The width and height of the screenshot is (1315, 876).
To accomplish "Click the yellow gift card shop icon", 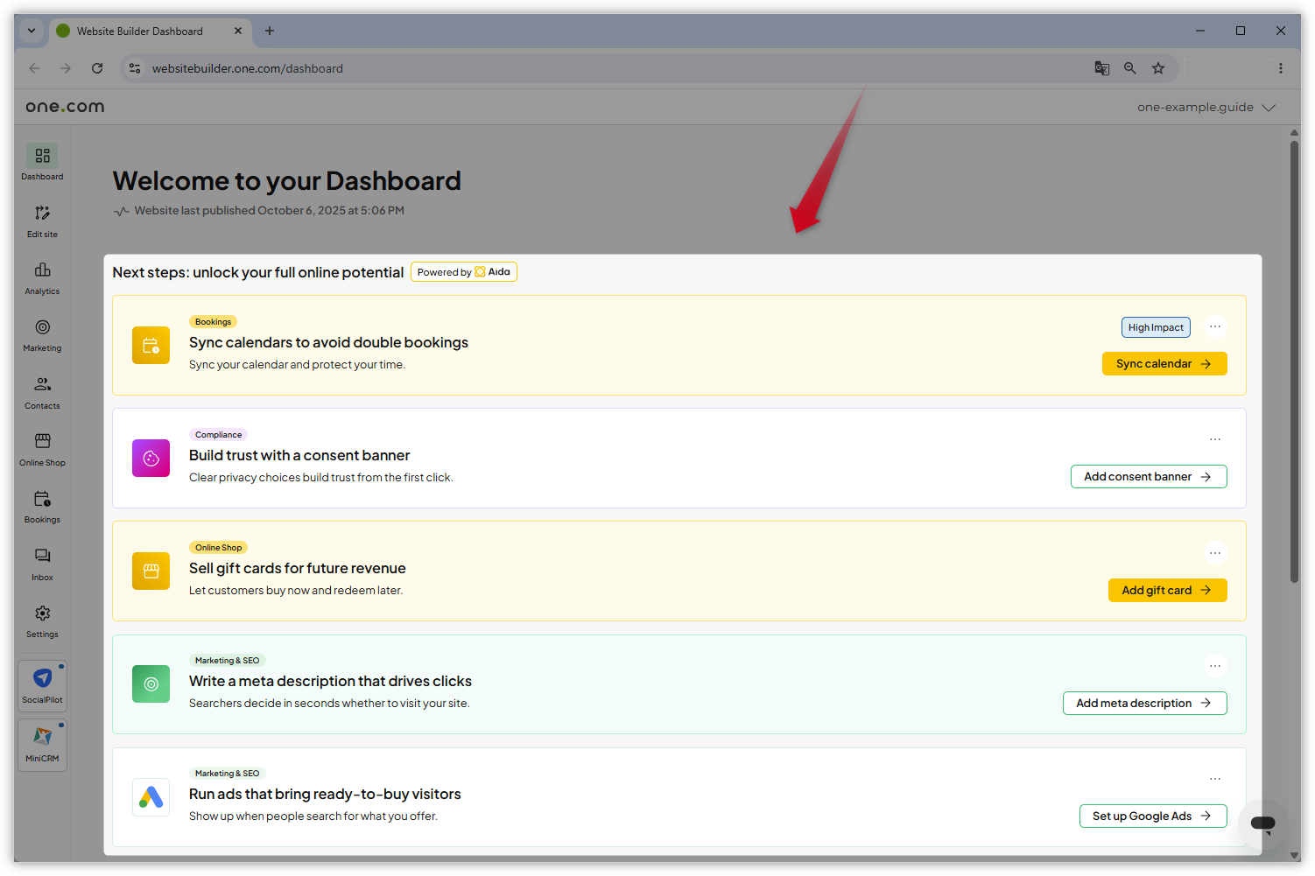I will [x=151, y=571].
